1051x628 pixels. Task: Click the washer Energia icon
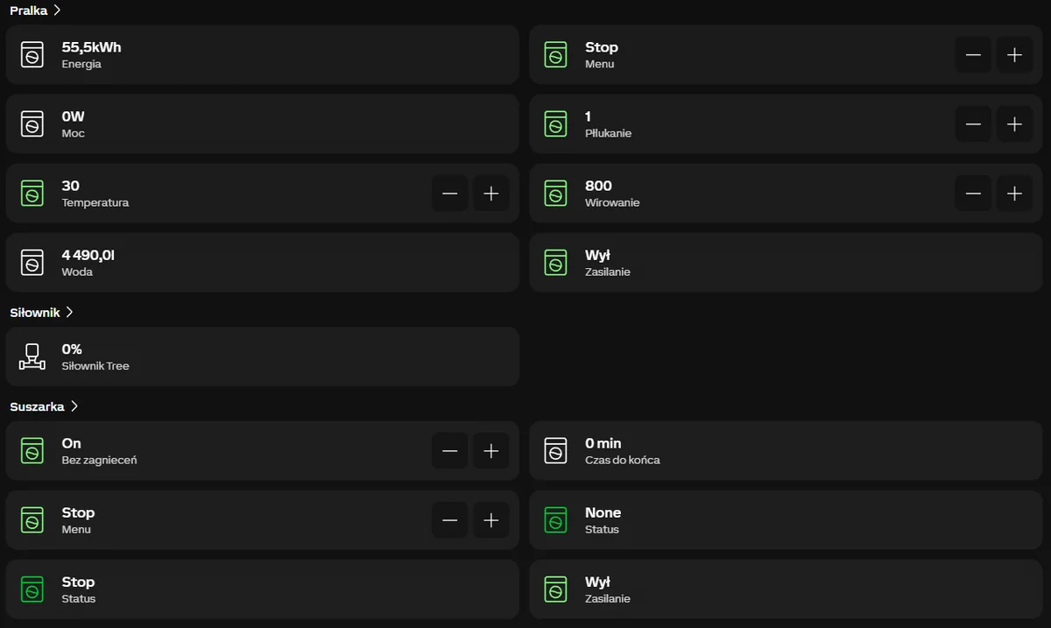pyautogui.click(x=32, y=55)
